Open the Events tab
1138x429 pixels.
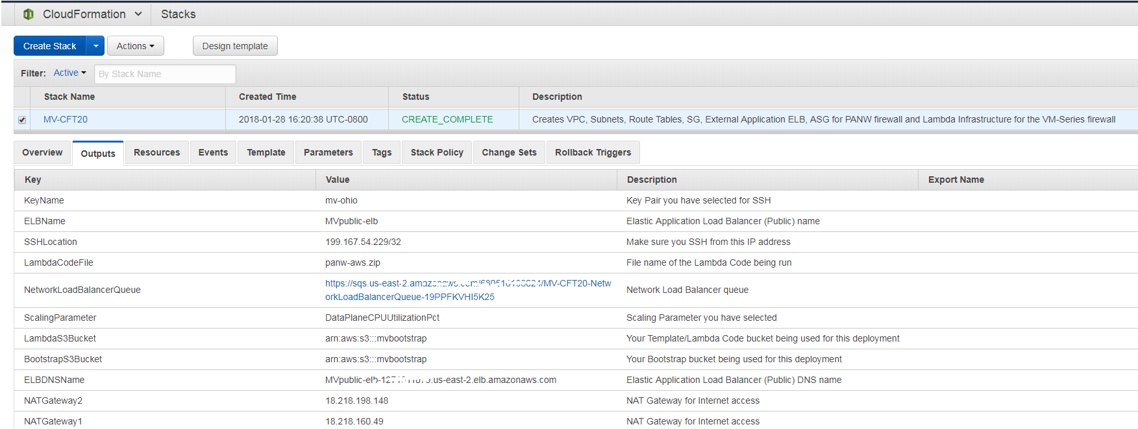(x=213, y=152)
